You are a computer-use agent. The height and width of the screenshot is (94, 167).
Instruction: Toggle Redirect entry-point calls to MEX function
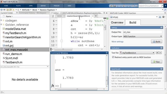tap(113, 57)
